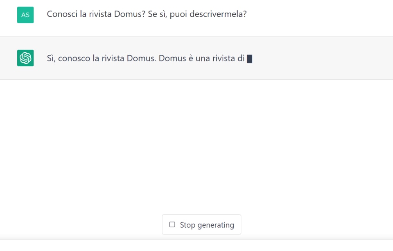Viewport: 393px width, 251px height.
Task: Click "Domus." ending the first response sentence
Action: (x=141, y=58)
